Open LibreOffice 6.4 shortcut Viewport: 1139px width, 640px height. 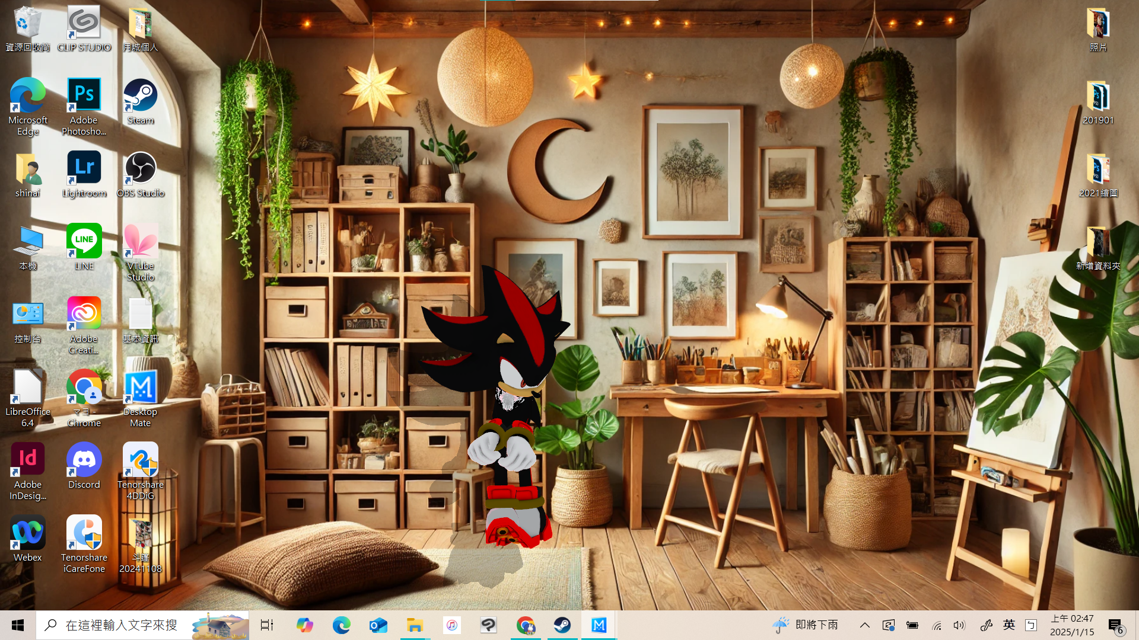pos(27,398)
